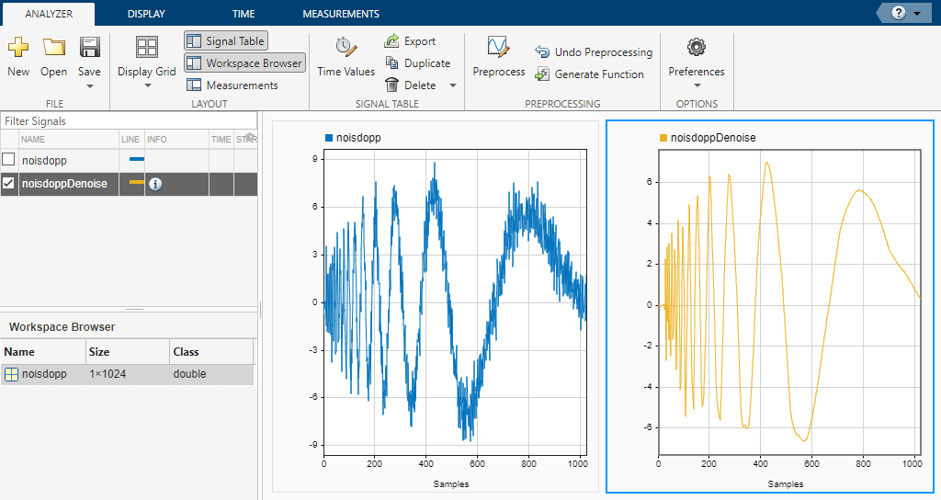Click the noisdoppDenoise yellow line color swatch
Image resolution: width=941 pixels, height=500 pixels.
(137, 182)
